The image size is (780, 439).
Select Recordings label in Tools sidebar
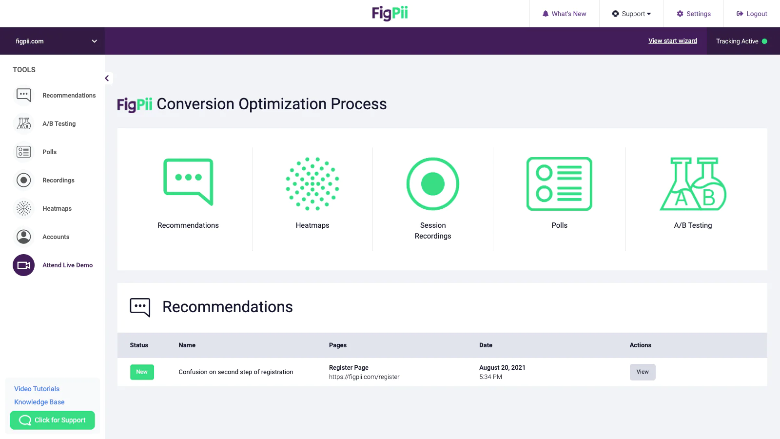pyautogui.click(x=58, y=180)
